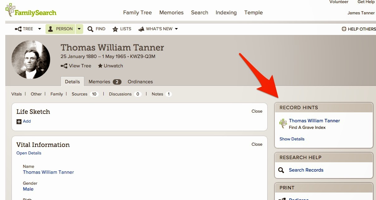Click the Help Others lifesaver icon
The image size is (376, 200).
(344, 29)
